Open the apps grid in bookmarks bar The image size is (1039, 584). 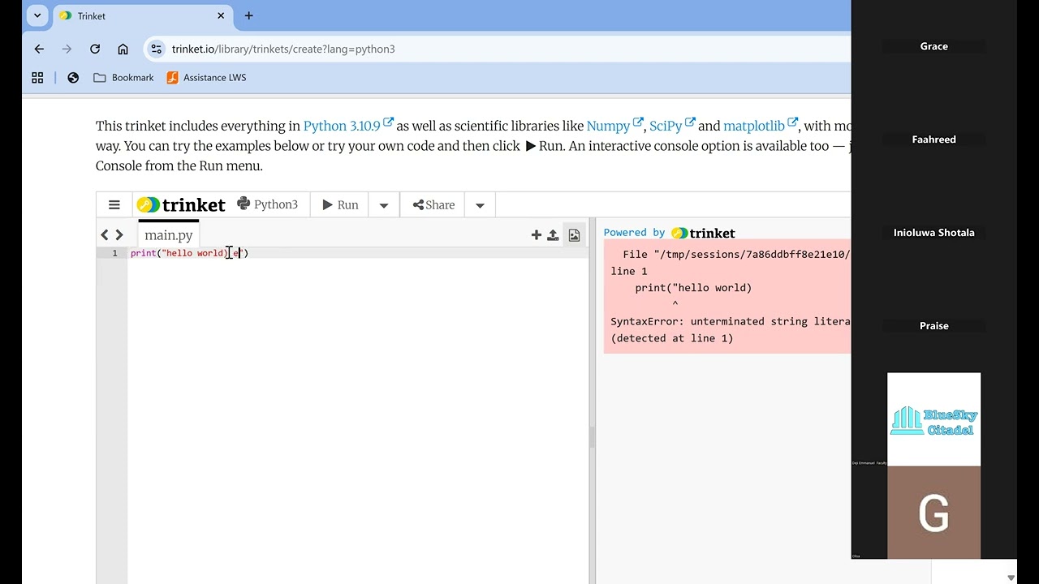[x=37, y=78]
